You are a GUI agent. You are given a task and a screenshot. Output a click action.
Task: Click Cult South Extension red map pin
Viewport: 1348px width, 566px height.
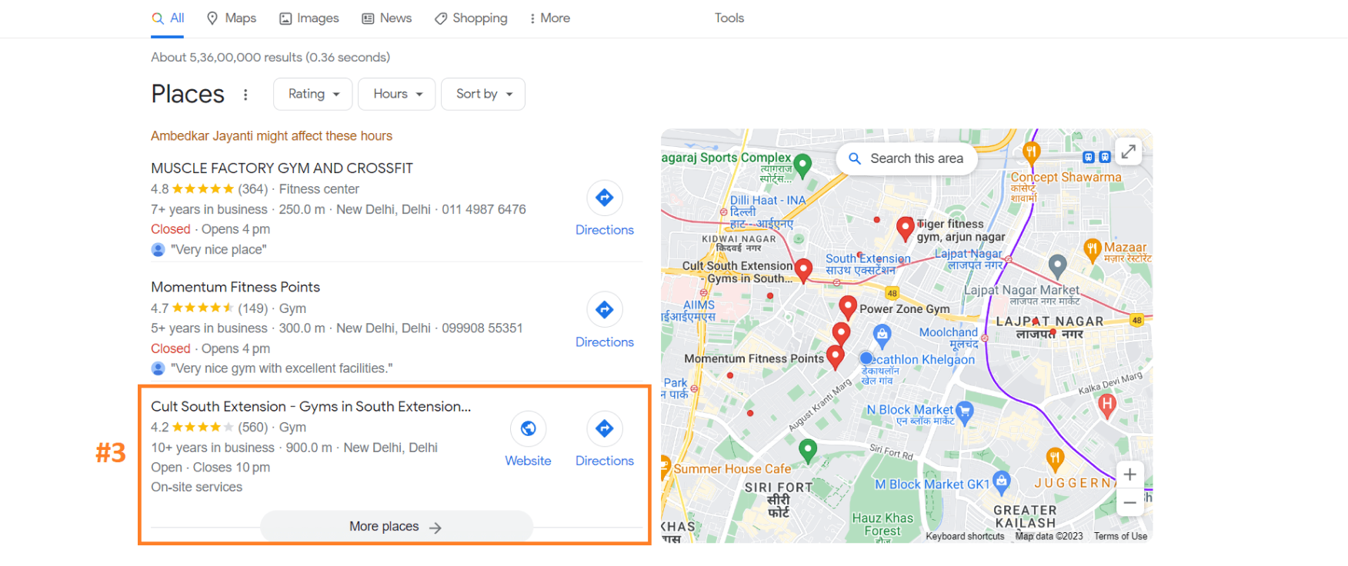[x=803, y=271]
